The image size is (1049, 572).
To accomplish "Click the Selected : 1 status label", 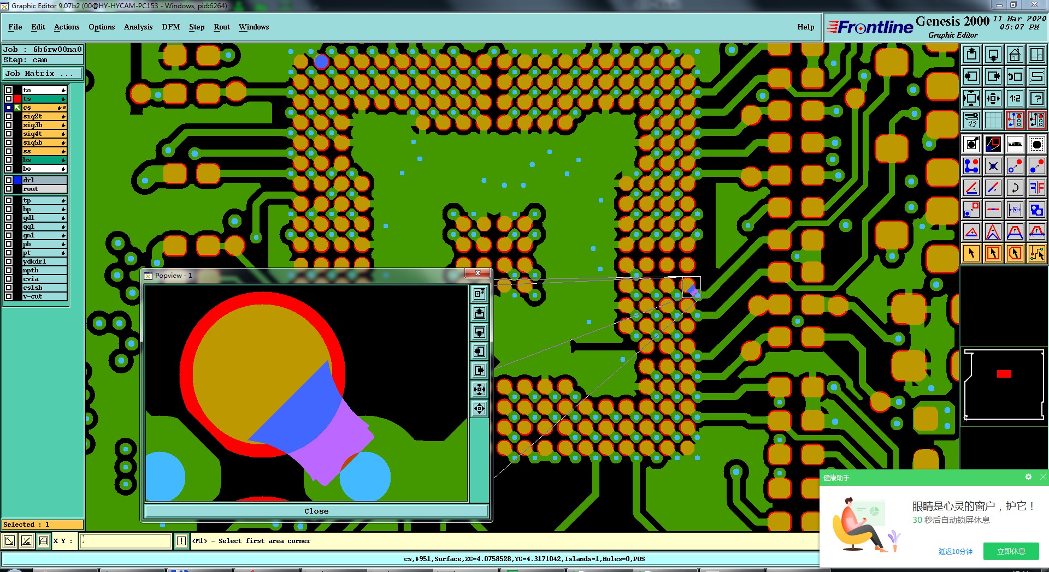I will point(43,525).
